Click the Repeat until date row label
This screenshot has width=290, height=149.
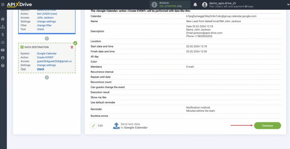coord(100,77)
